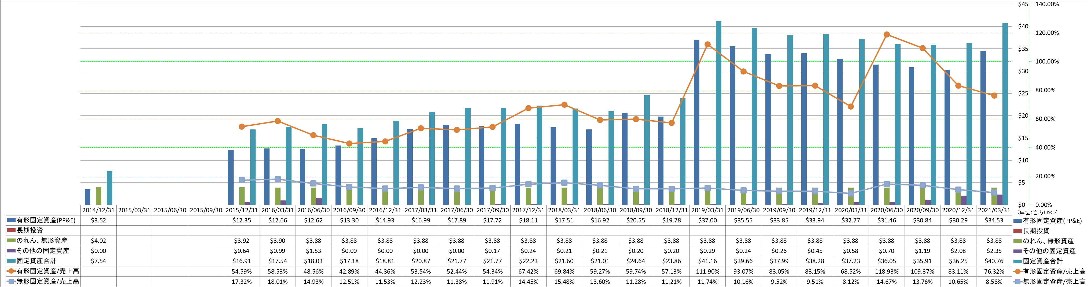Click the 140.00% axis label

pyautogui.click(x=1047, y=4)
